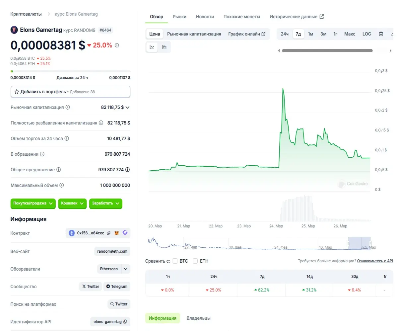Click the Ethereum icon in the contract field
Screen dimensions: 398x331
[x=72, y=233]
